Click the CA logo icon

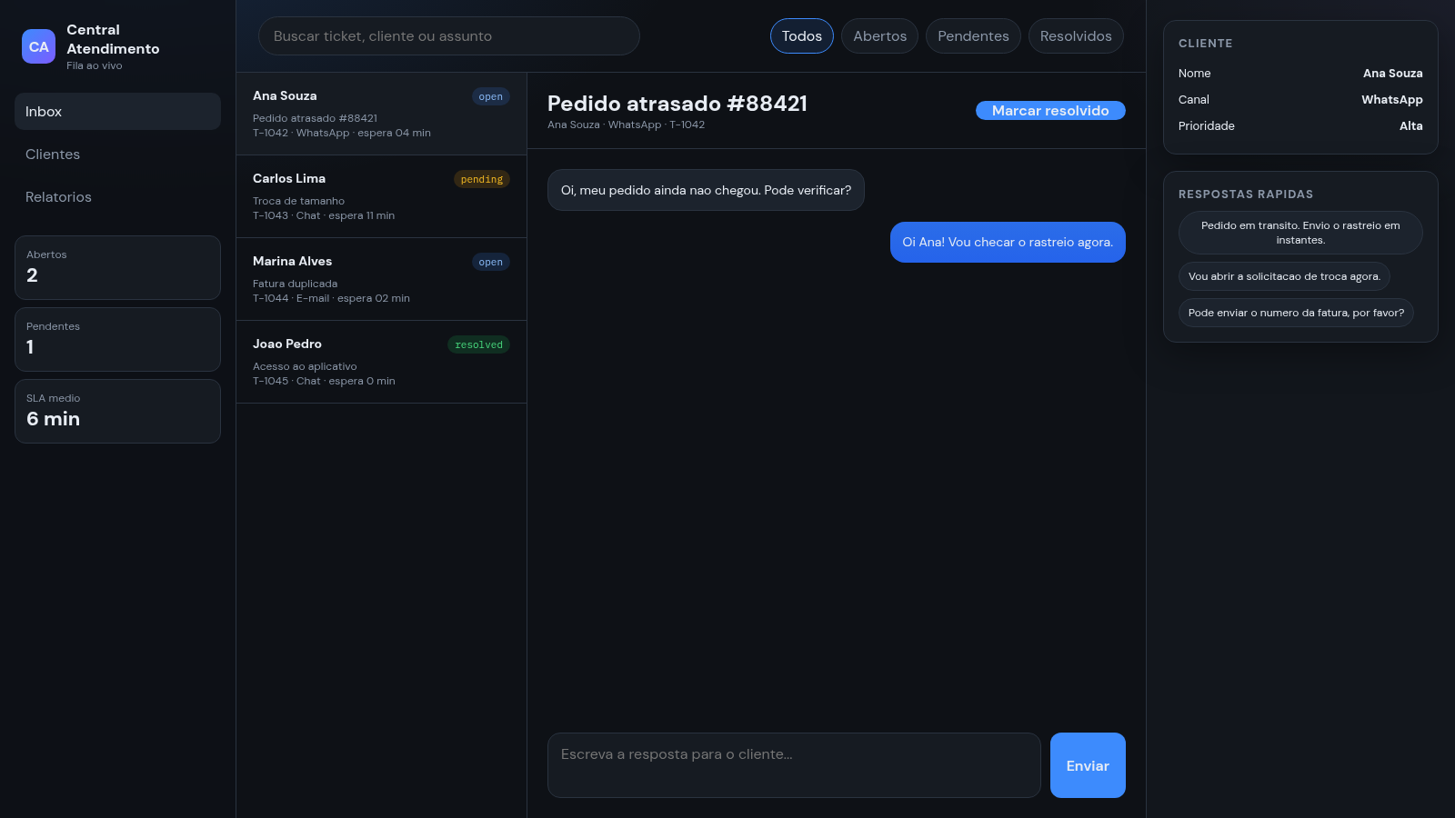38,46
